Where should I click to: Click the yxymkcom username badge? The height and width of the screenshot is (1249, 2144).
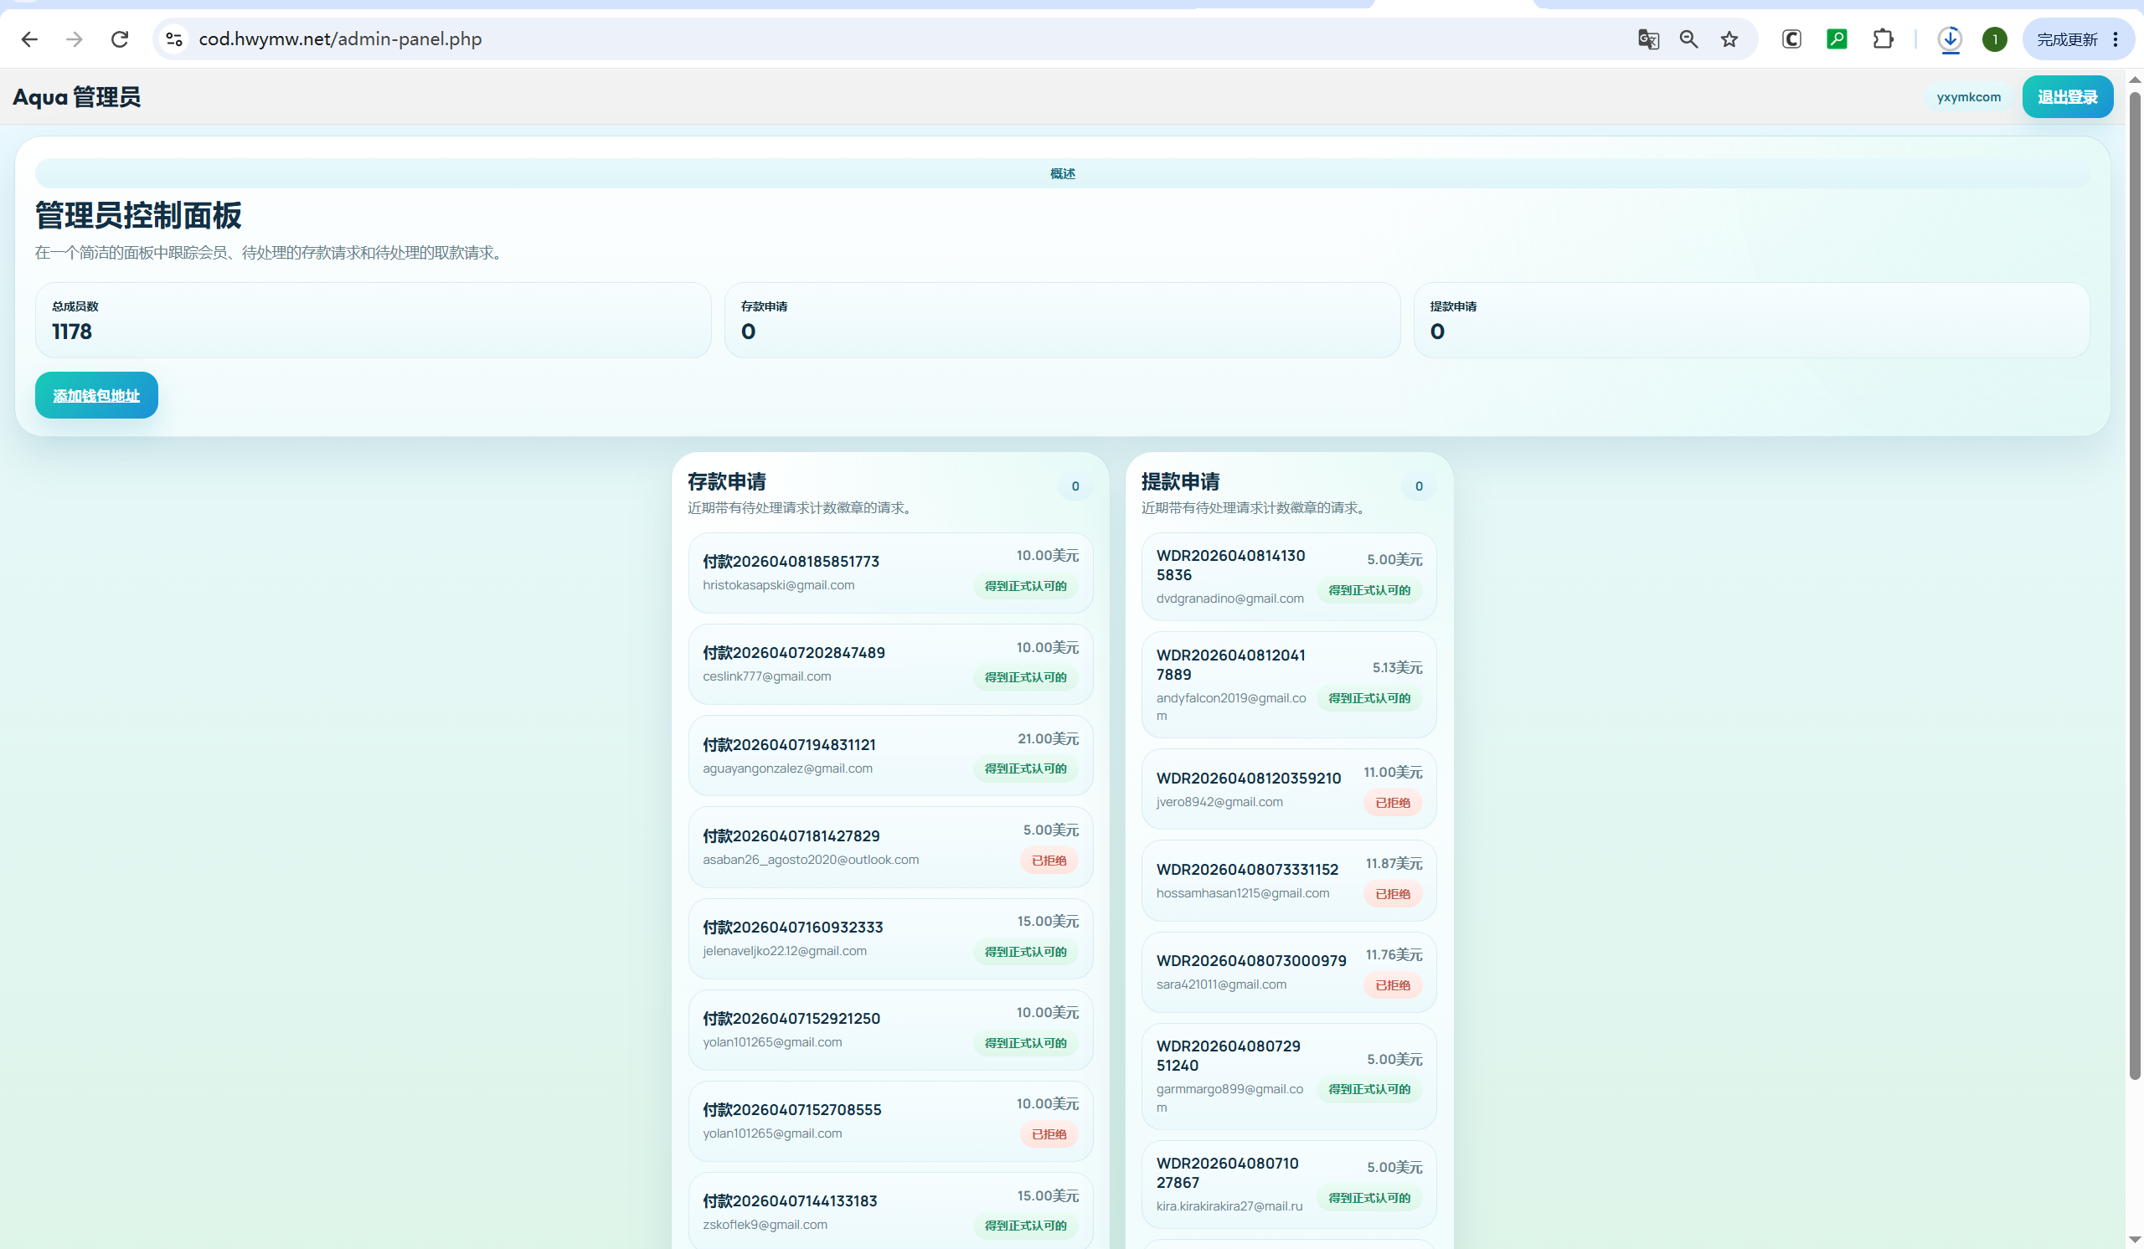point(1969,97)
